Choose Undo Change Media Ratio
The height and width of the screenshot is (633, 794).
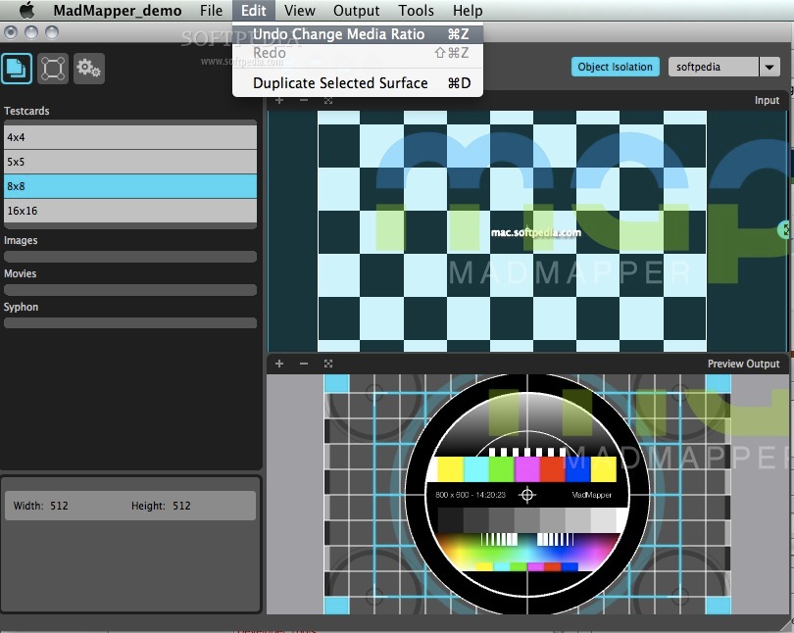coord(358,34)
